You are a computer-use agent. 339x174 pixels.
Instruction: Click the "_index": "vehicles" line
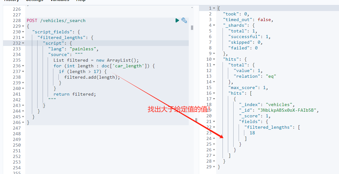click(x=267, y=104)
